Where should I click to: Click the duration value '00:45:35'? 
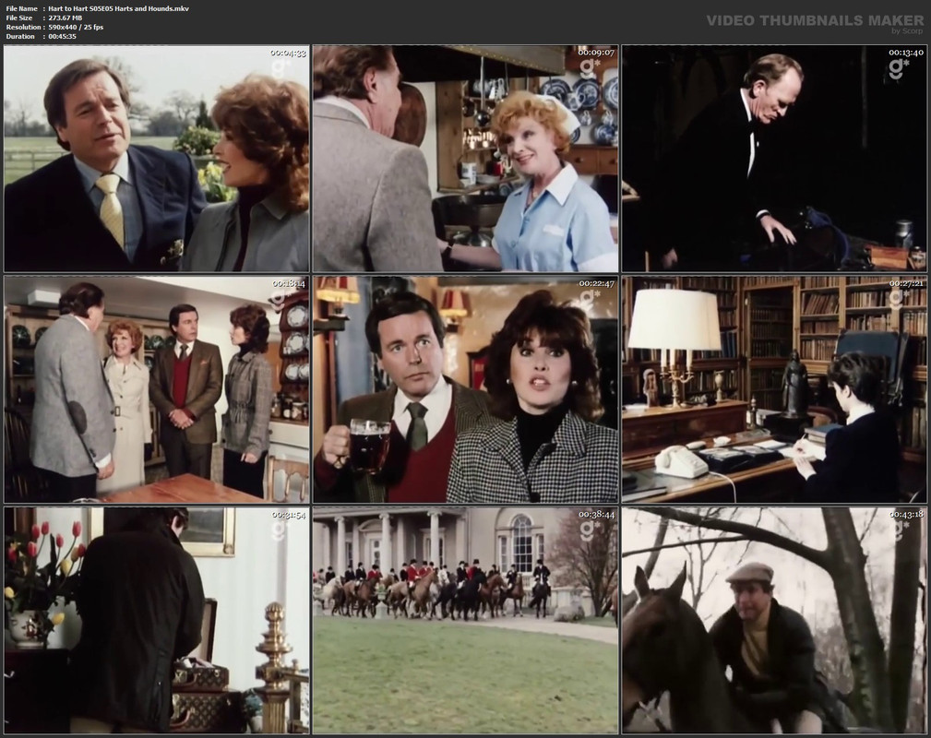(63, 36)
